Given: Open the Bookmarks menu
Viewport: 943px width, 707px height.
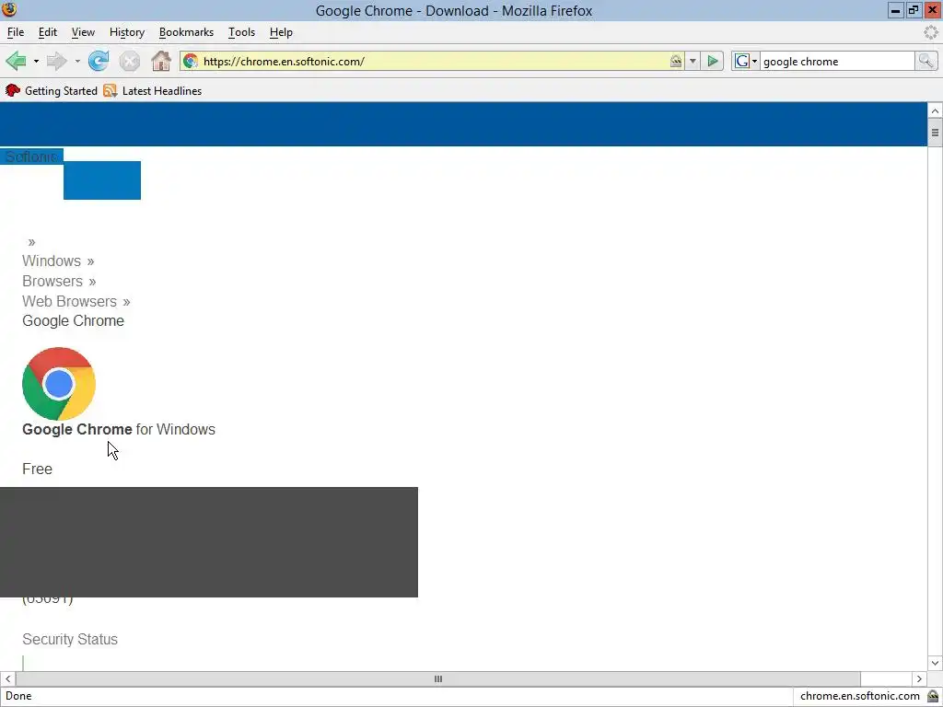Looking at the screenshot, I should (x=186, y=32).
